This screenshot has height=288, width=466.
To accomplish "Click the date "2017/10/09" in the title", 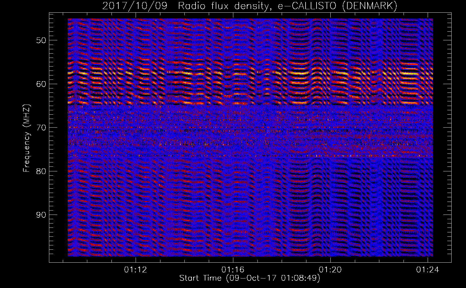I will pyautogui.click(x=135, y=6).
